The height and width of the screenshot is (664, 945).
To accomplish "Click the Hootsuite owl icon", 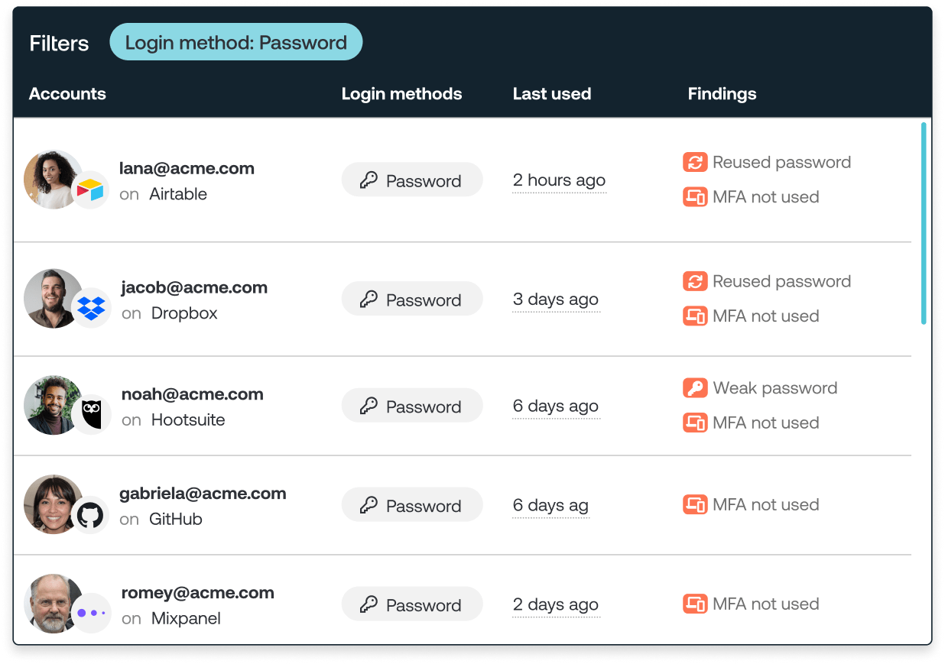I will pyautogui.click(x=91, y=416).
